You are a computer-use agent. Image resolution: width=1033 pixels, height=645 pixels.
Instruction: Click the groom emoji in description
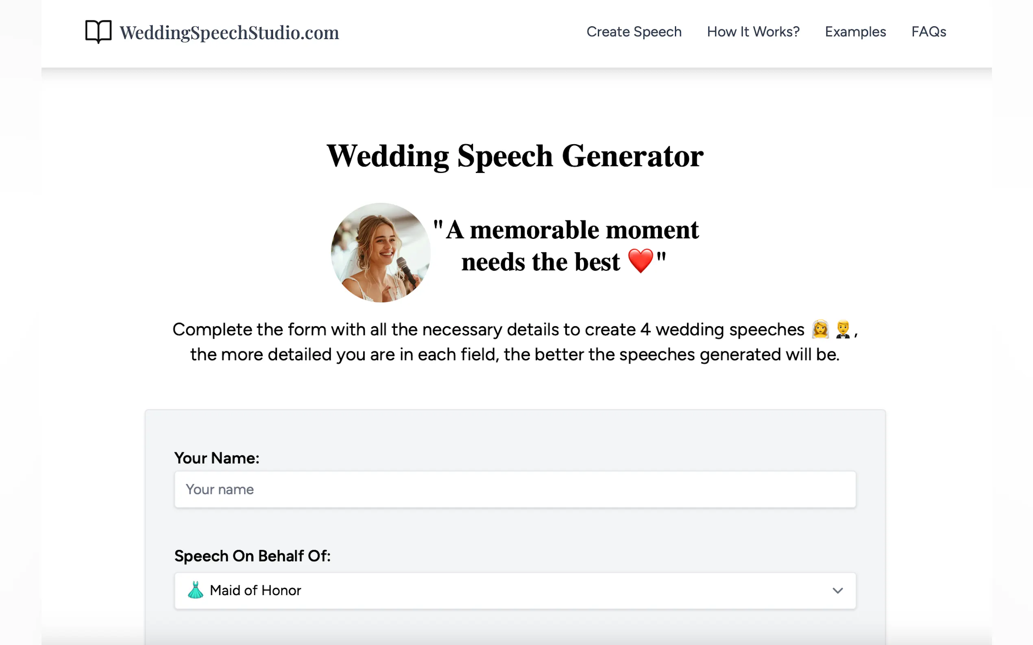point(843,329)
